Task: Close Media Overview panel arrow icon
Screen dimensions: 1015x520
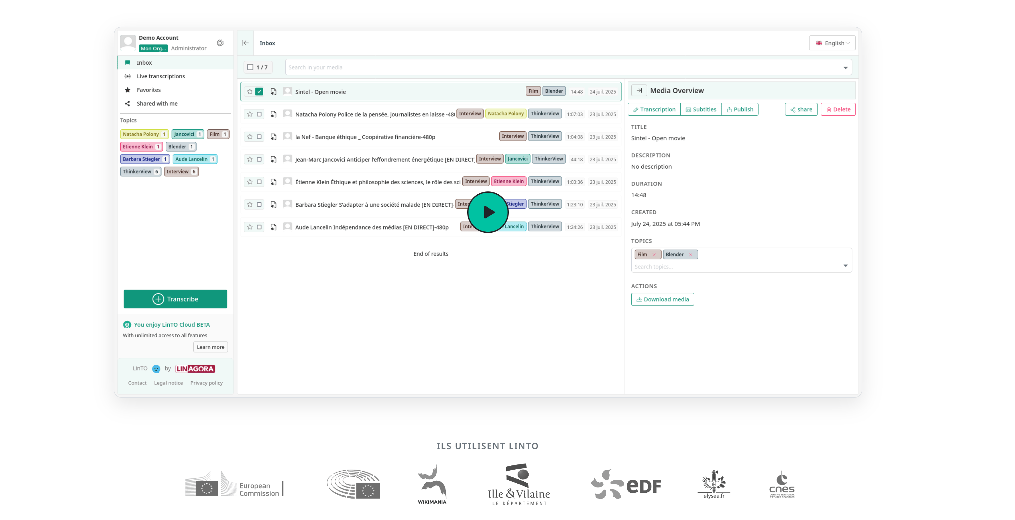Action: [639, 90]
